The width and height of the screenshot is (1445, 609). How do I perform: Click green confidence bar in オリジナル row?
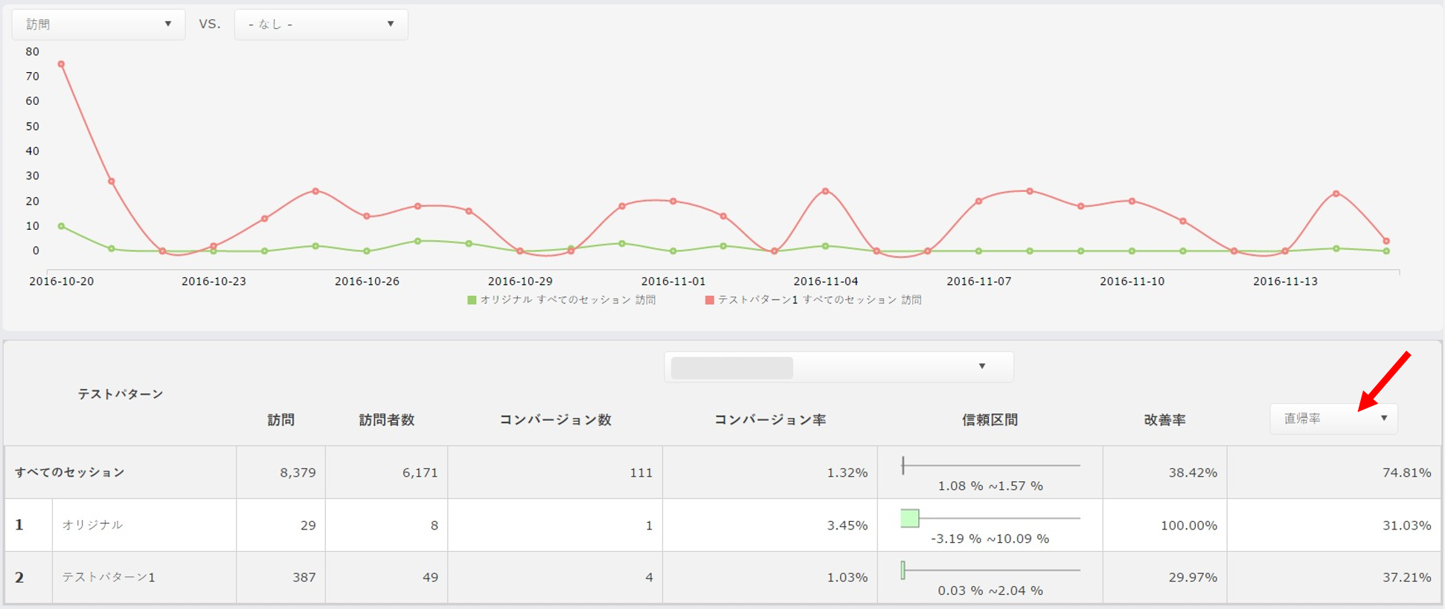[910, 518]
